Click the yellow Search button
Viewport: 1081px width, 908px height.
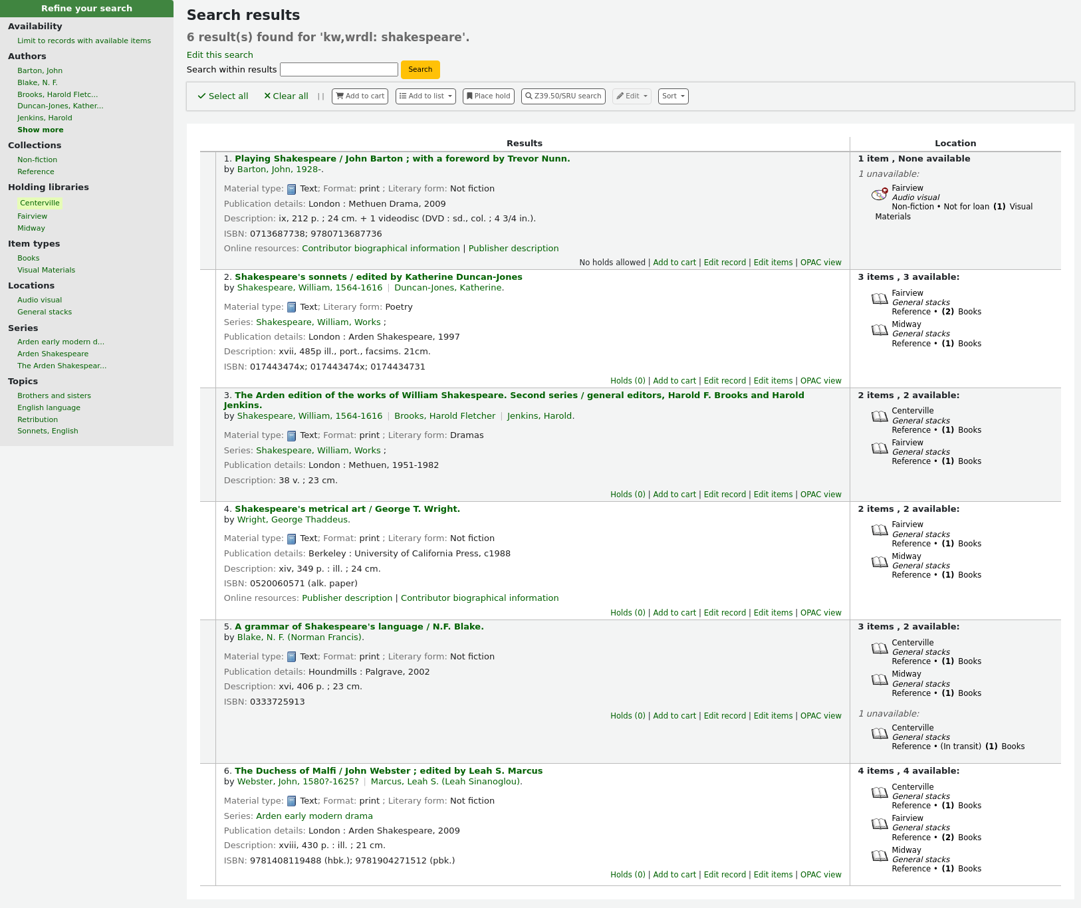click(x=420, y=70)
